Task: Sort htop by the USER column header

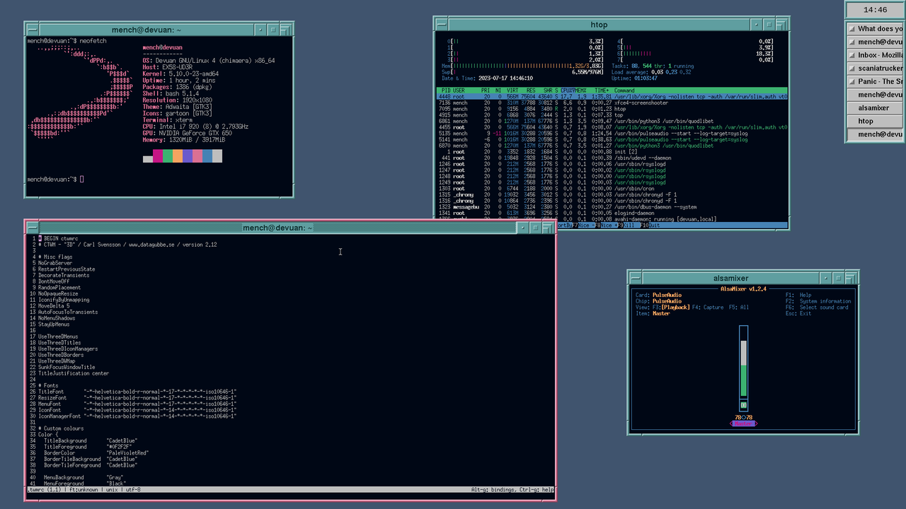Action: (x=459, y=90)
